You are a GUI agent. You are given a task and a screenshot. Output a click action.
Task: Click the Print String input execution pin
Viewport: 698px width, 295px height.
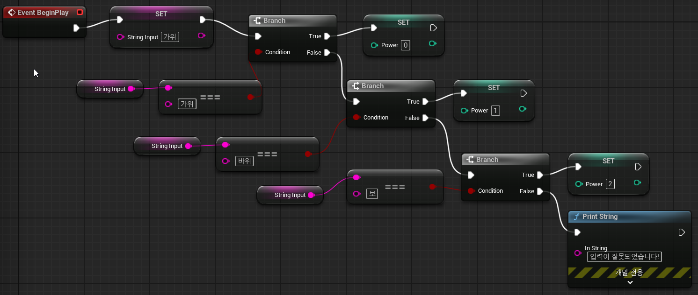(x=577, y=232)
